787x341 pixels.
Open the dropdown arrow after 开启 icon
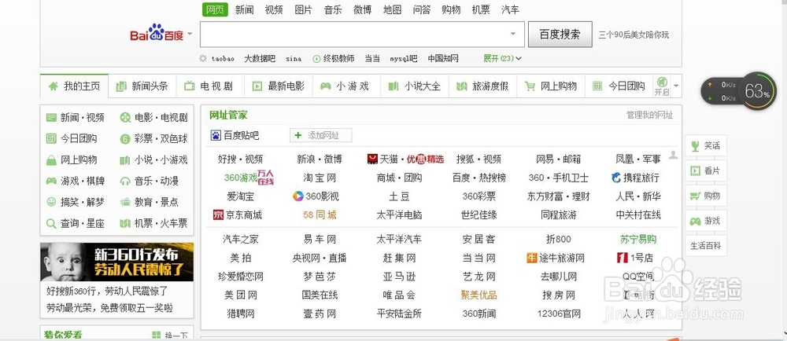(x=676, y=86)
